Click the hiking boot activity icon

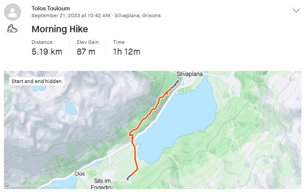tap(13, 28)
